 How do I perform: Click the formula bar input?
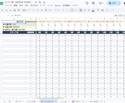point(63,15)
